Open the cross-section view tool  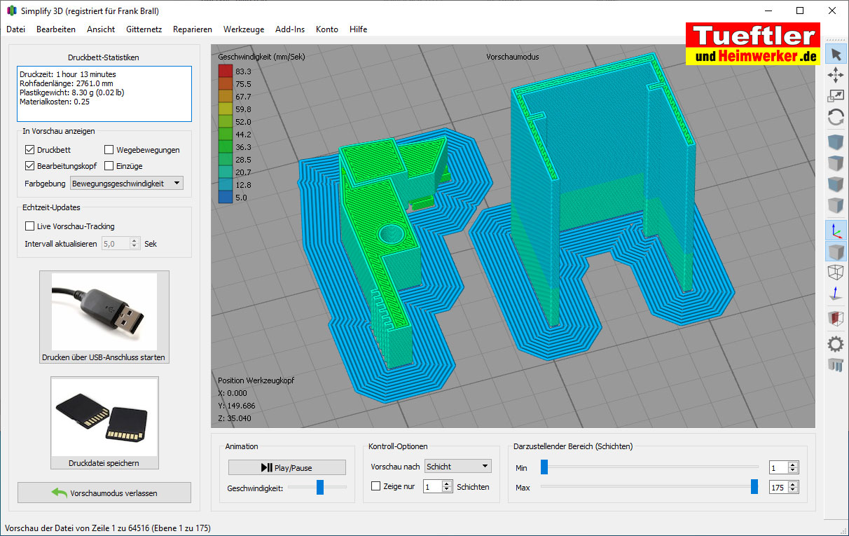click(x=836, y=319)
